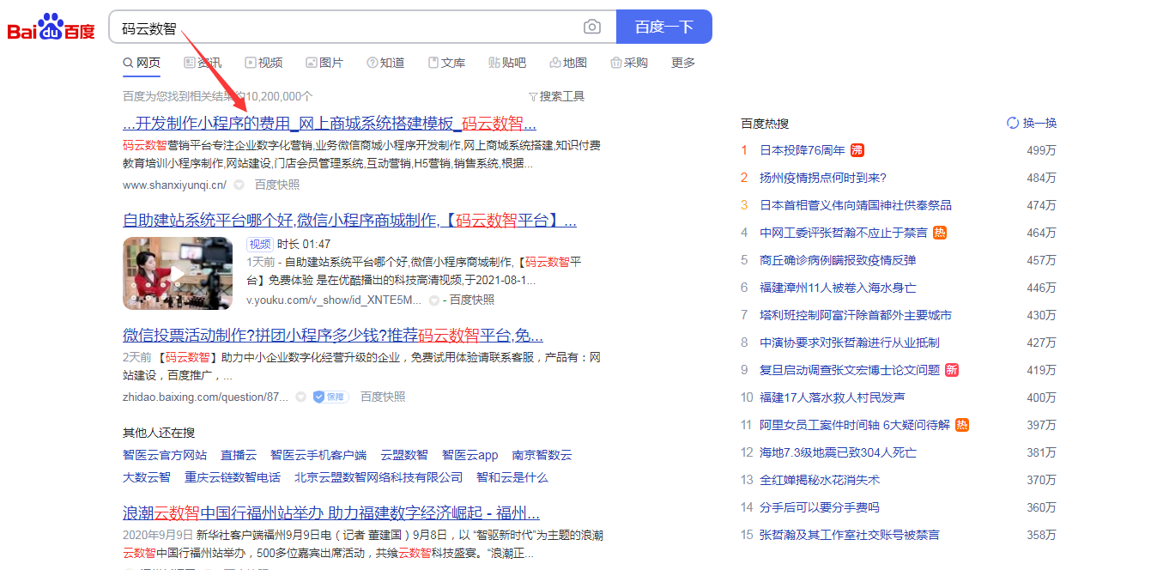Open the 更多 dropdown
The image size is (1157, 570).
[x=682, y=62]
